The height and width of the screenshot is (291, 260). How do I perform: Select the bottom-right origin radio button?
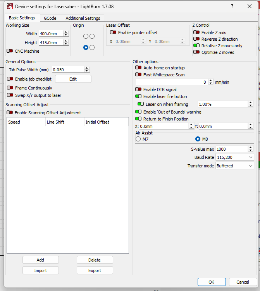(x=92, y=48)
